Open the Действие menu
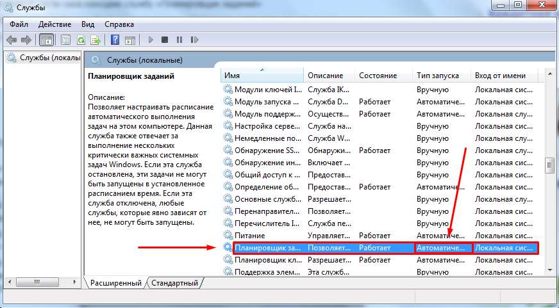Screen dimensions: 559x308 tap(54, 24)
